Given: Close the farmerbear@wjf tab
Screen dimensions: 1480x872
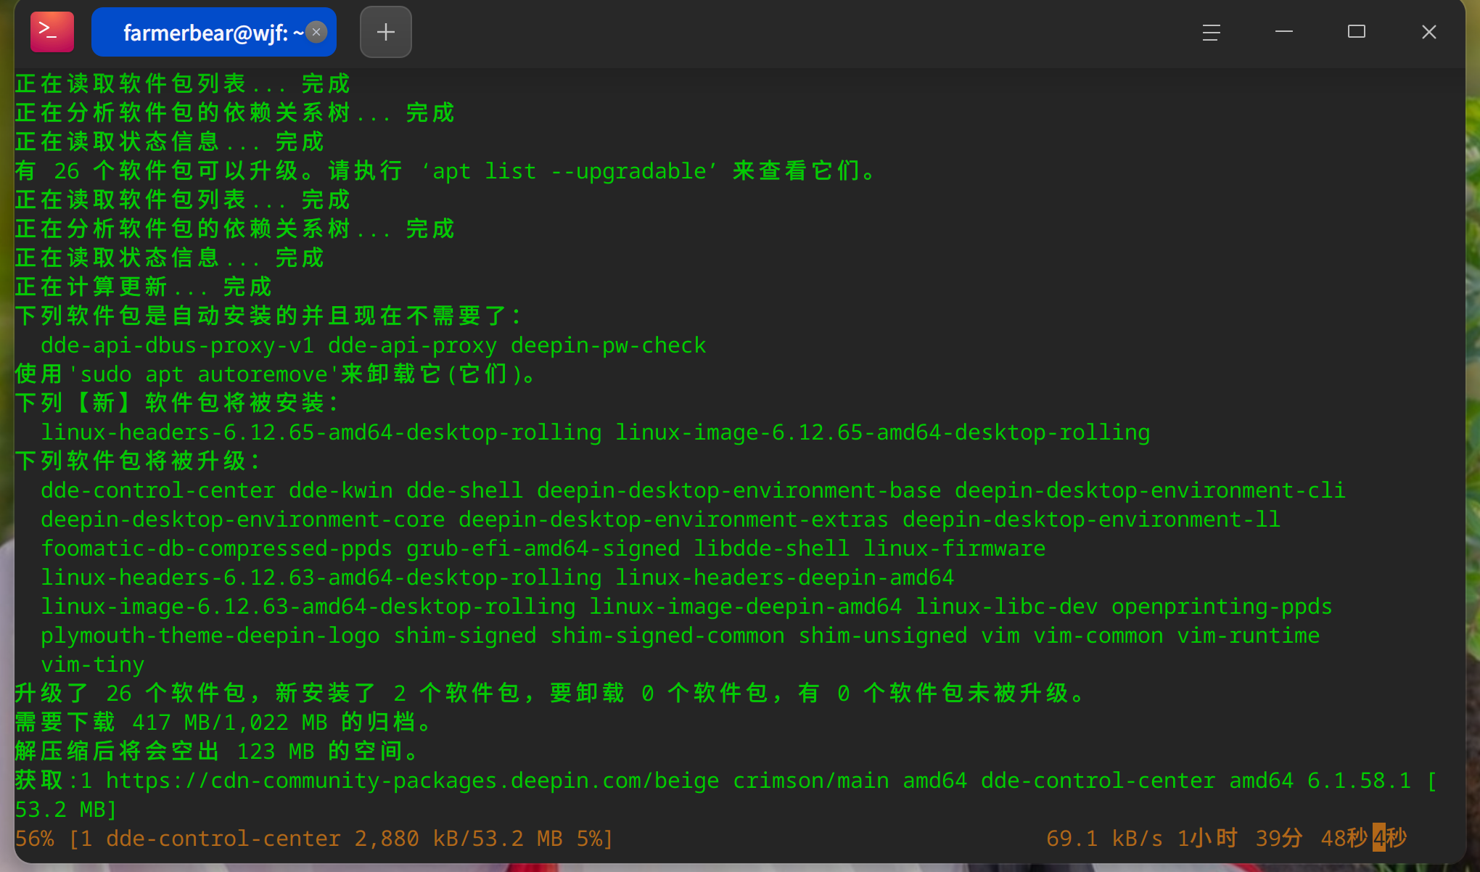Looking at the screenshot, I should [316, 32].
